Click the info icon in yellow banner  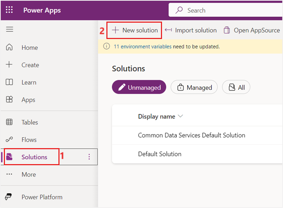coord(107,47)
